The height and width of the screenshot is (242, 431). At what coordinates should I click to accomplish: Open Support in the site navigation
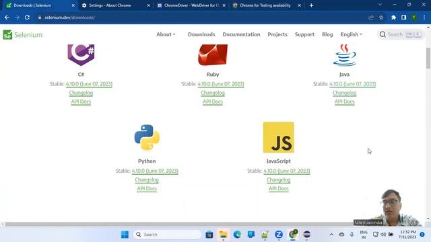tap(304, 34)
